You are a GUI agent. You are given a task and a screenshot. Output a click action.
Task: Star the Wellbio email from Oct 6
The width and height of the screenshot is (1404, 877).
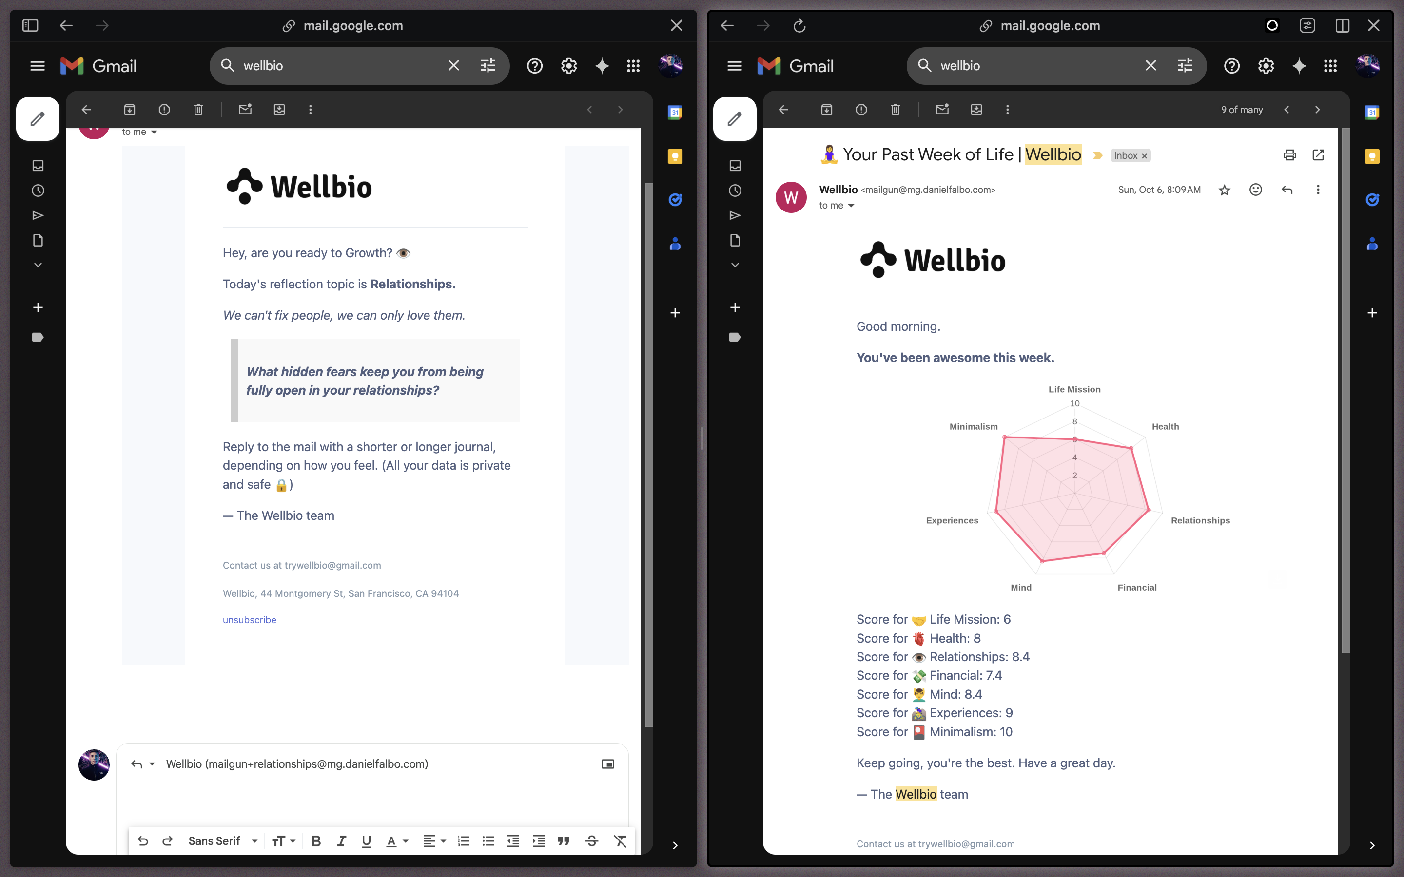click(1224, 190)
